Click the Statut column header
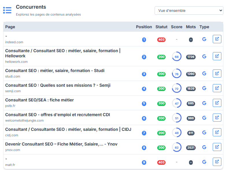This screenshot has height=170, width=226. [x=162, y=27]
